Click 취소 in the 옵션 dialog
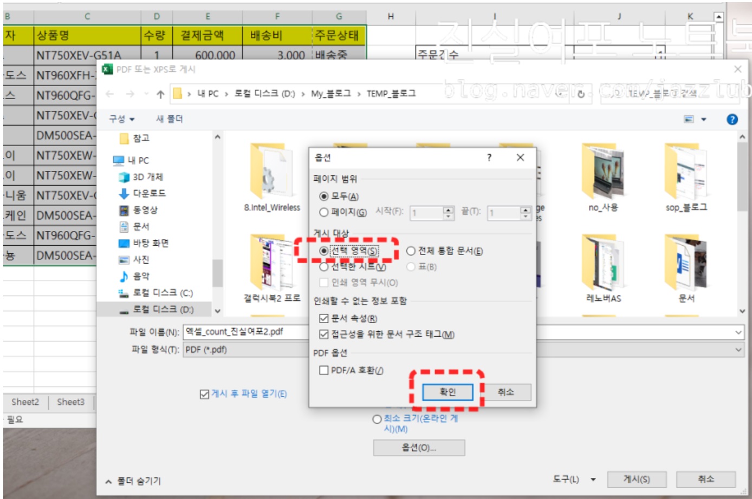752x499 pixels. (x=505, y=392)
